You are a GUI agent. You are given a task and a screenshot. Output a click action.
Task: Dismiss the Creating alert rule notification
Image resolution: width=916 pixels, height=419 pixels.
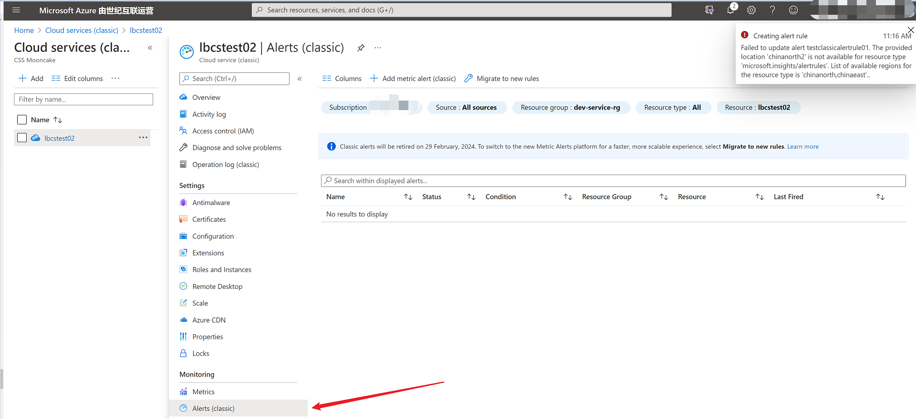(x=910, y=30)
